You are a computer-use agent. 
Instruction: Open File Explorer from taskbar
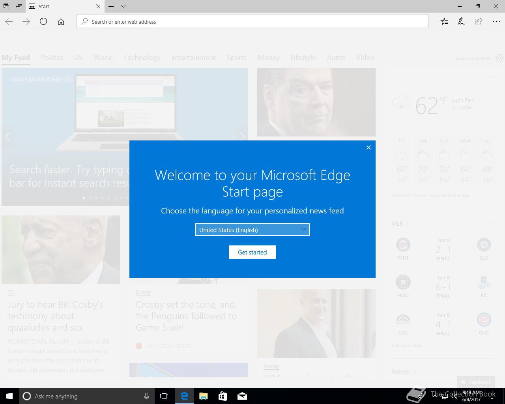pyautogui.click(x=204, y=396)
